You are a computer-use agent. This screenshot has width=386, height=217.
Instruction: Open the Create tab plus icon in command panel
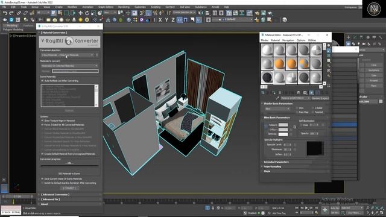pos(349,37)
